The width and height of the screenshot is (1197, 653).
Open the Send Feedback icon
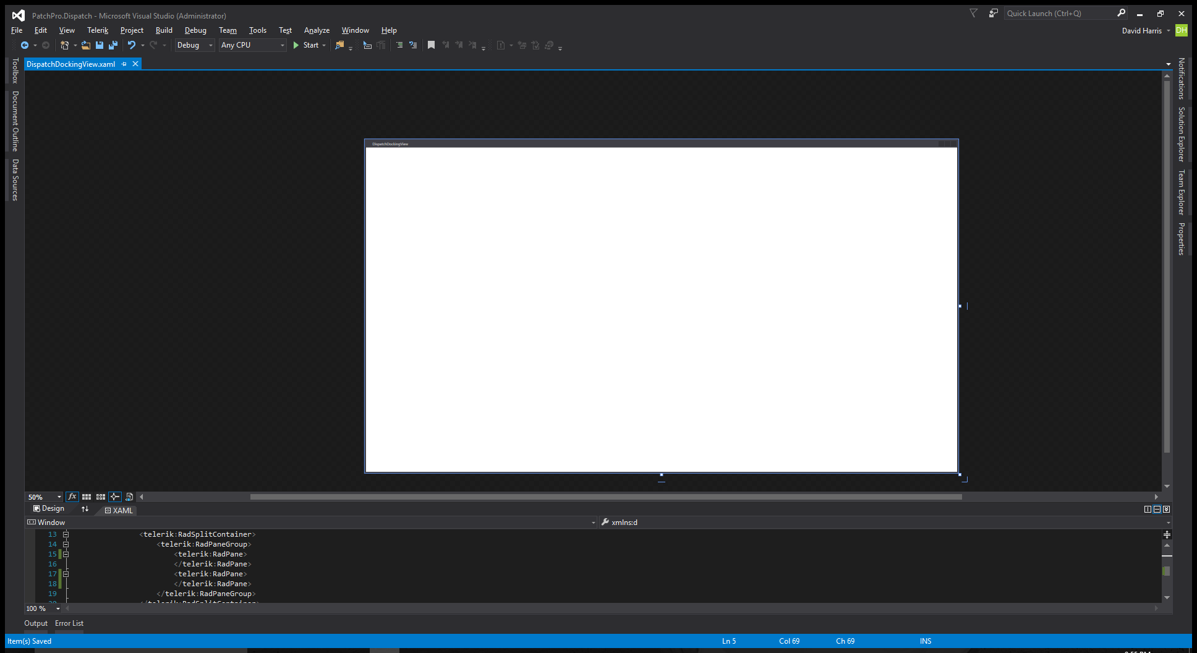tap(994, 13)
